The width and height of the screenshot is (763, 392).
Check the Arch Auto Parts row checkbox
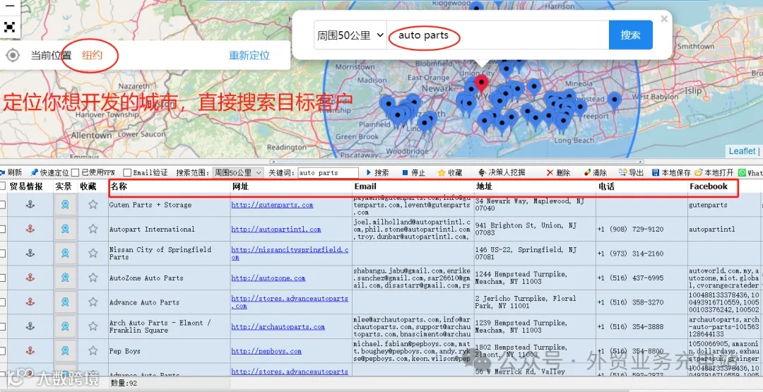tap(2, 326)
